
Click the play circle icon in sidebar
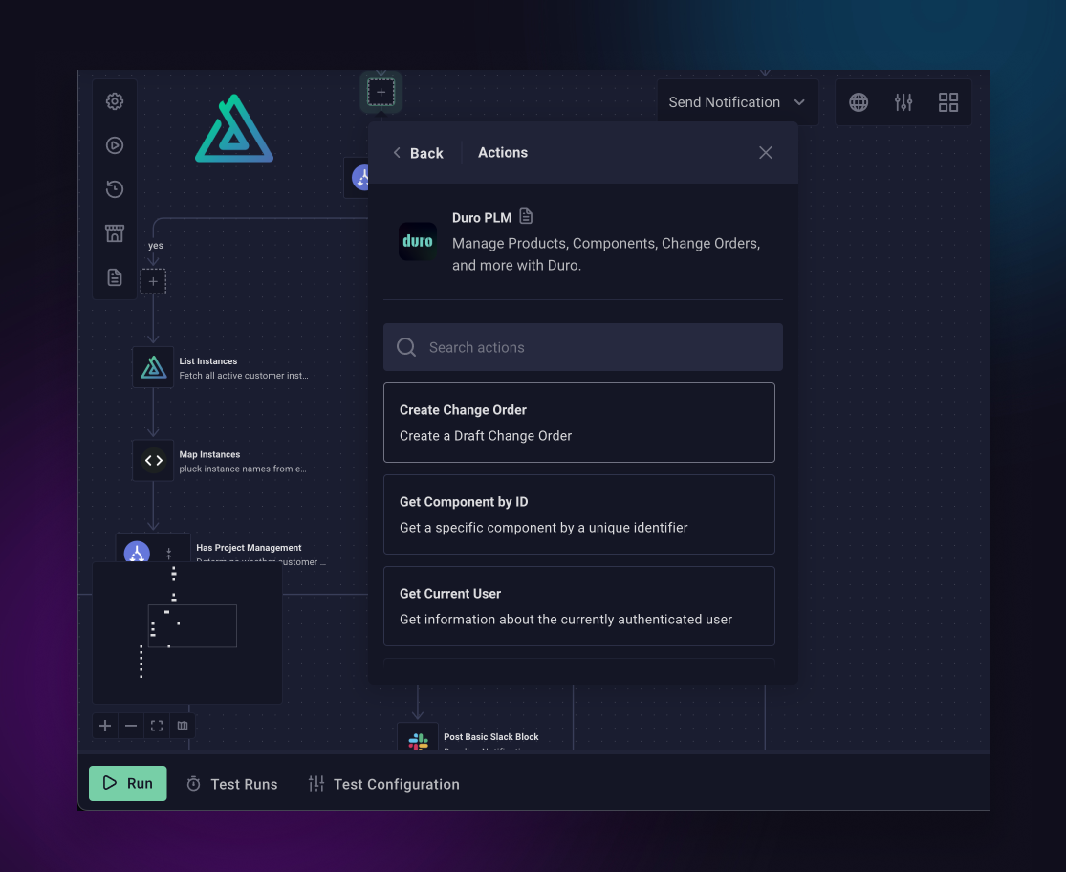[x=115, y=145]
